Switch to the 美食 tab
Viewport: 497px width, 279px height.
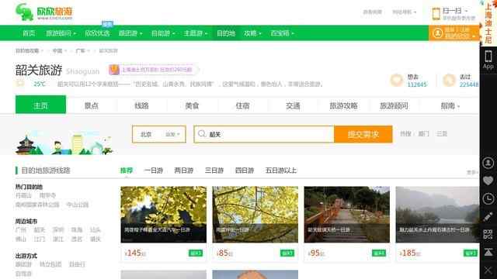tap(192, 105)
